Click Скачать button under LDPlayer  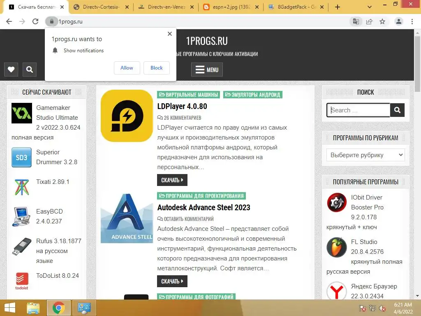point(172,180)
